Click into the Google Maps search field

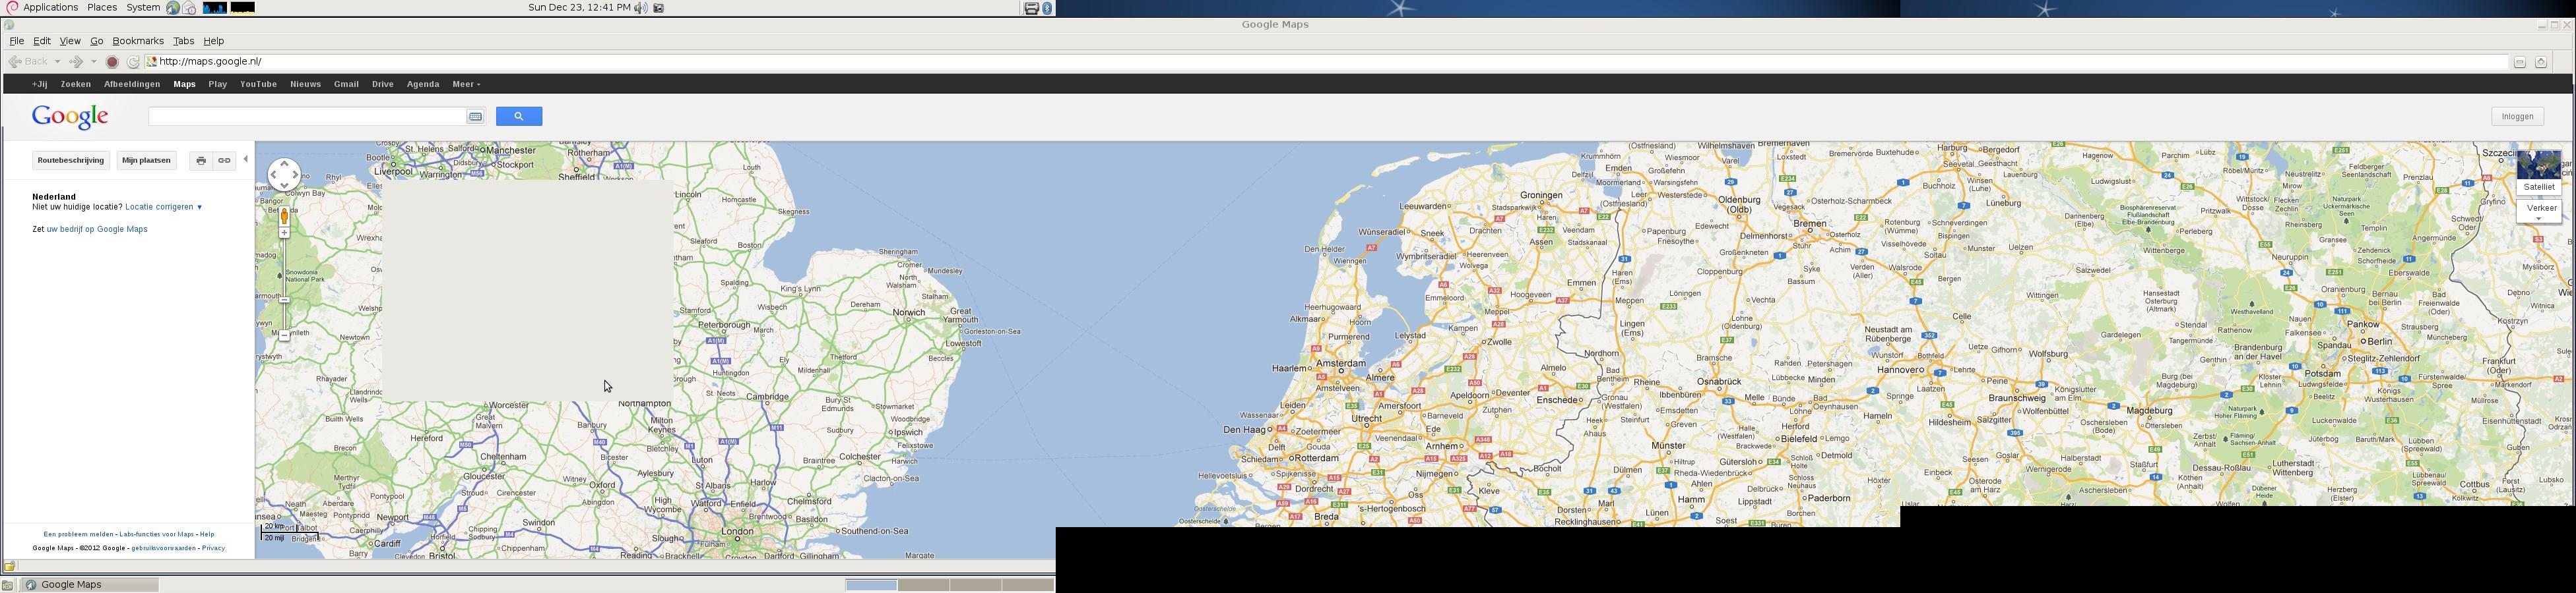(305, 117)
